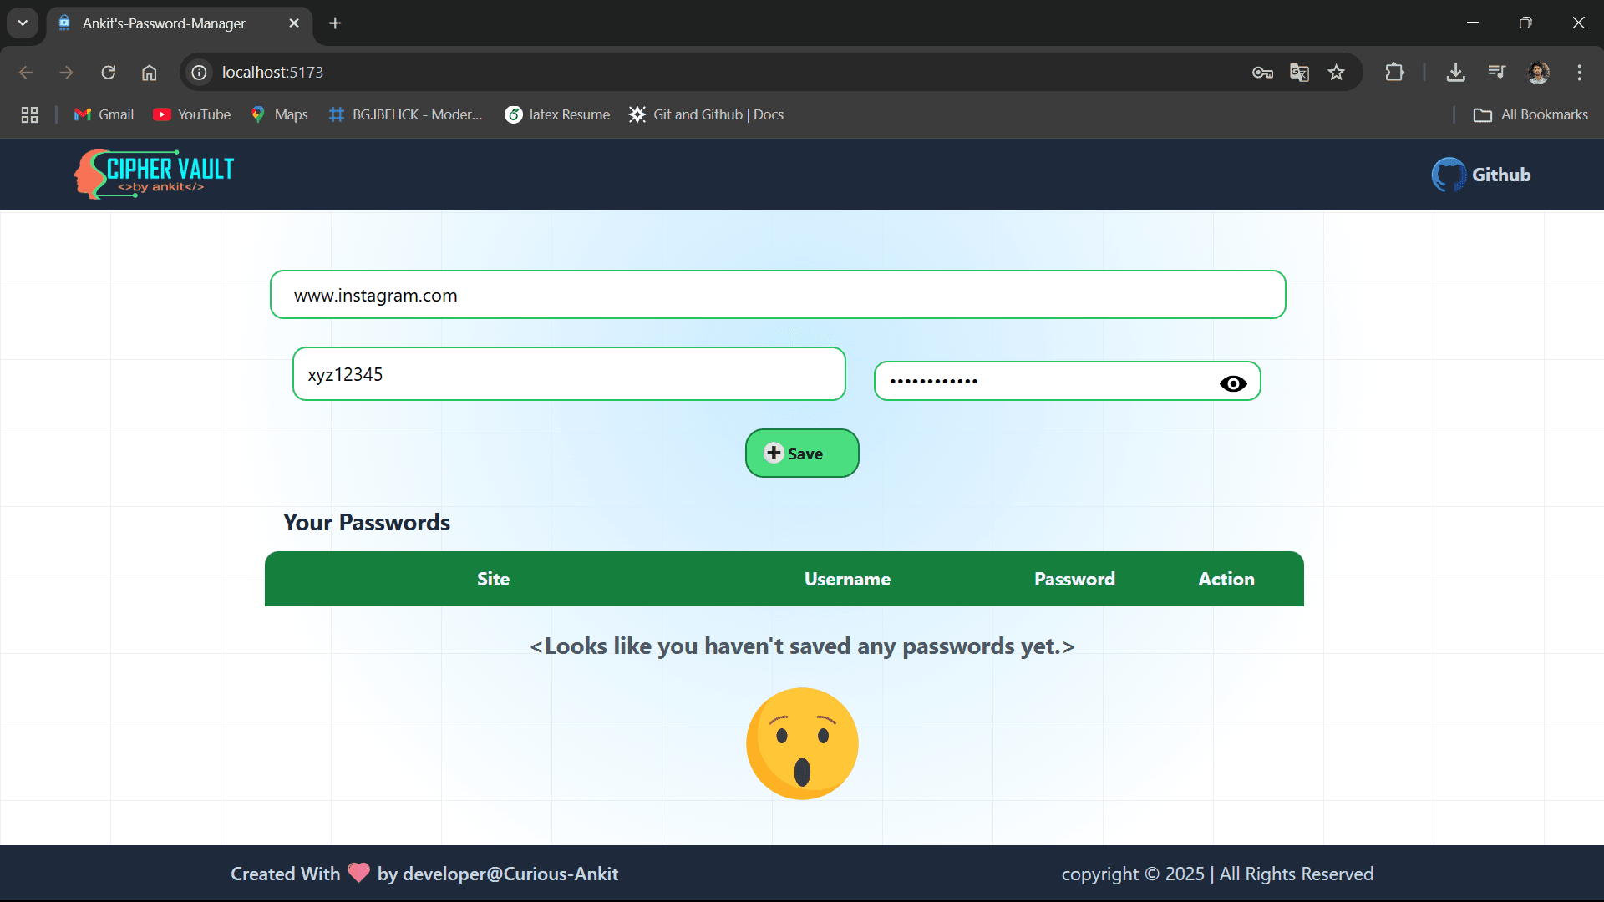Screen dimensions: 1604x902
Task: Reload the page
Action: (109, 73)
